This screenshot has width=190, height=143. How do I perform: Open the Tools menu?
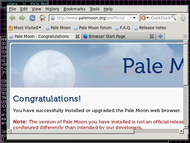94,9
